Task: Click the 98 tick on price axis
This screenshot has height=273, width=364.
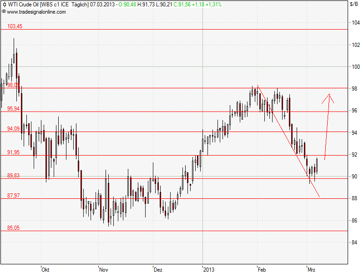Action: point(354,89)
